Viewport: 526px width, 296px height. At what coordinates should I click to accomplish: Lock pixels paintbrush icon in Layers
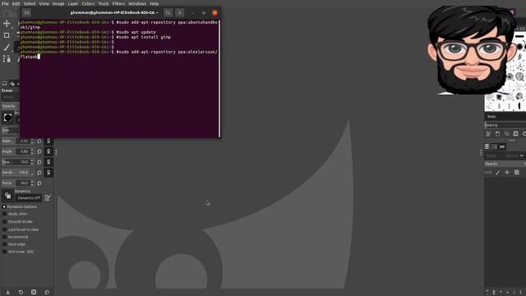click(498, 173)
